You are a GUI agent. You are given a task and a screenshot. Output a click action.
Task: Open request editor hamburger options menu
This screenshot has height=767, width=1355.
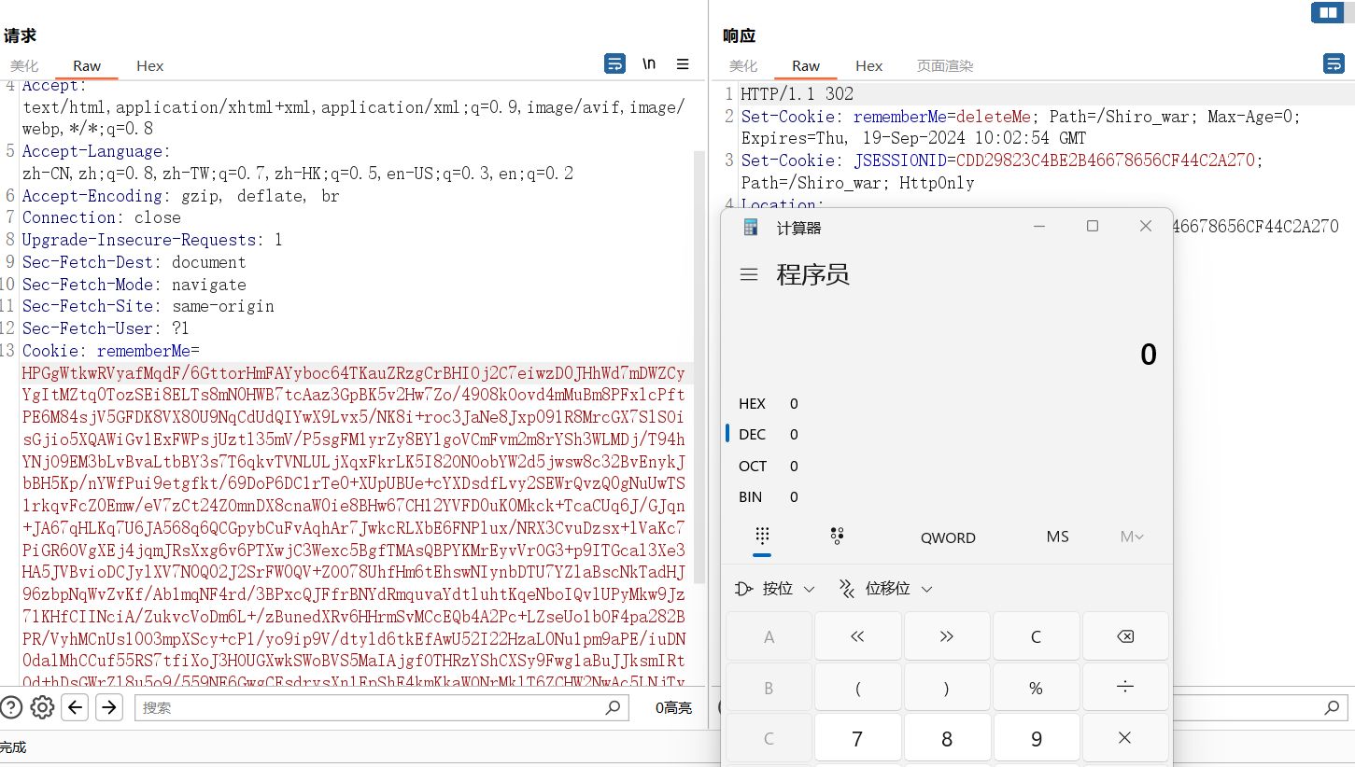click(x=683, y=63)
